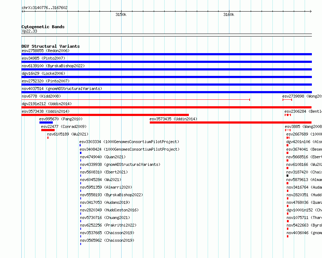The image size is (322, 258).
Task: Select the esv34985 (Pinto2007) variant label
Action: point(43,58)
